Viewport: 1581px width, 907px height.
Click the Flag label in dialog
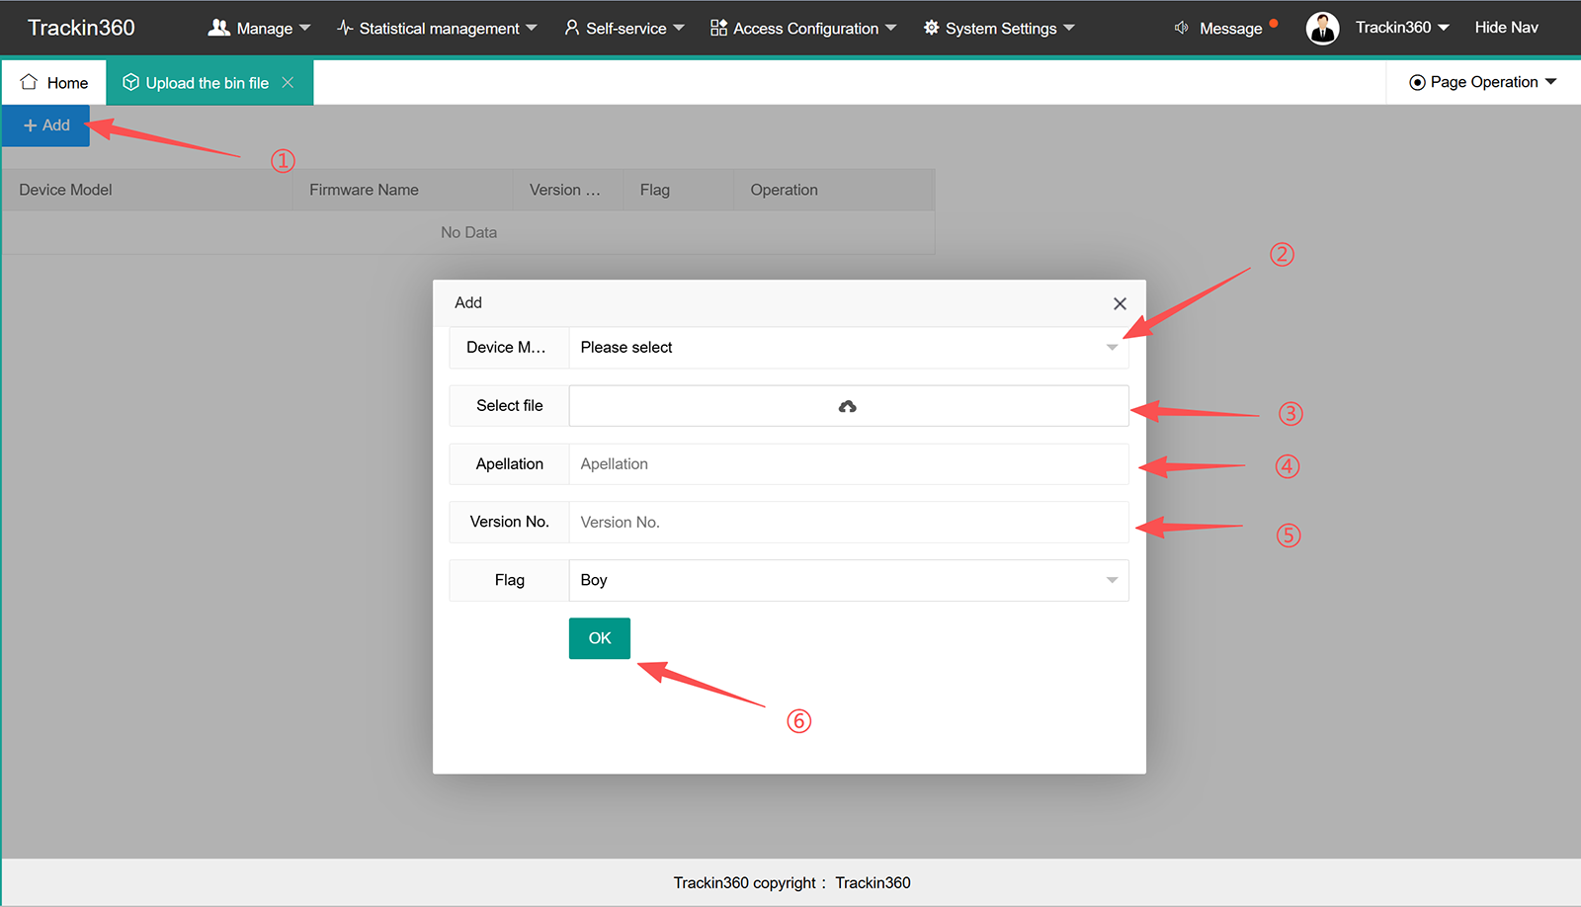tap(509, 580)
